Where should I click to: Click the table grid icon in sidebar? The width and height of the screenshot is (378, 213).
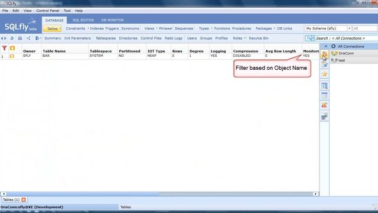pos(324,95)
